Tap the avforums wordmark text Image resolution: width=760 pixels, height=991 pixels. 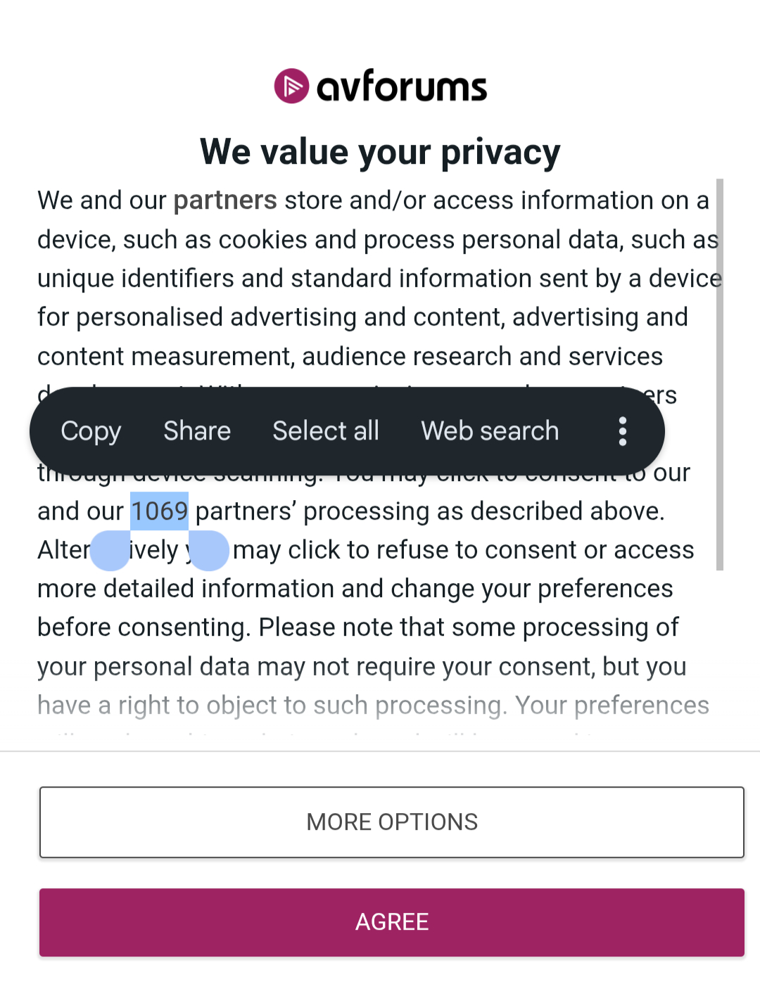pyautogui.click(x=402, y=87)
